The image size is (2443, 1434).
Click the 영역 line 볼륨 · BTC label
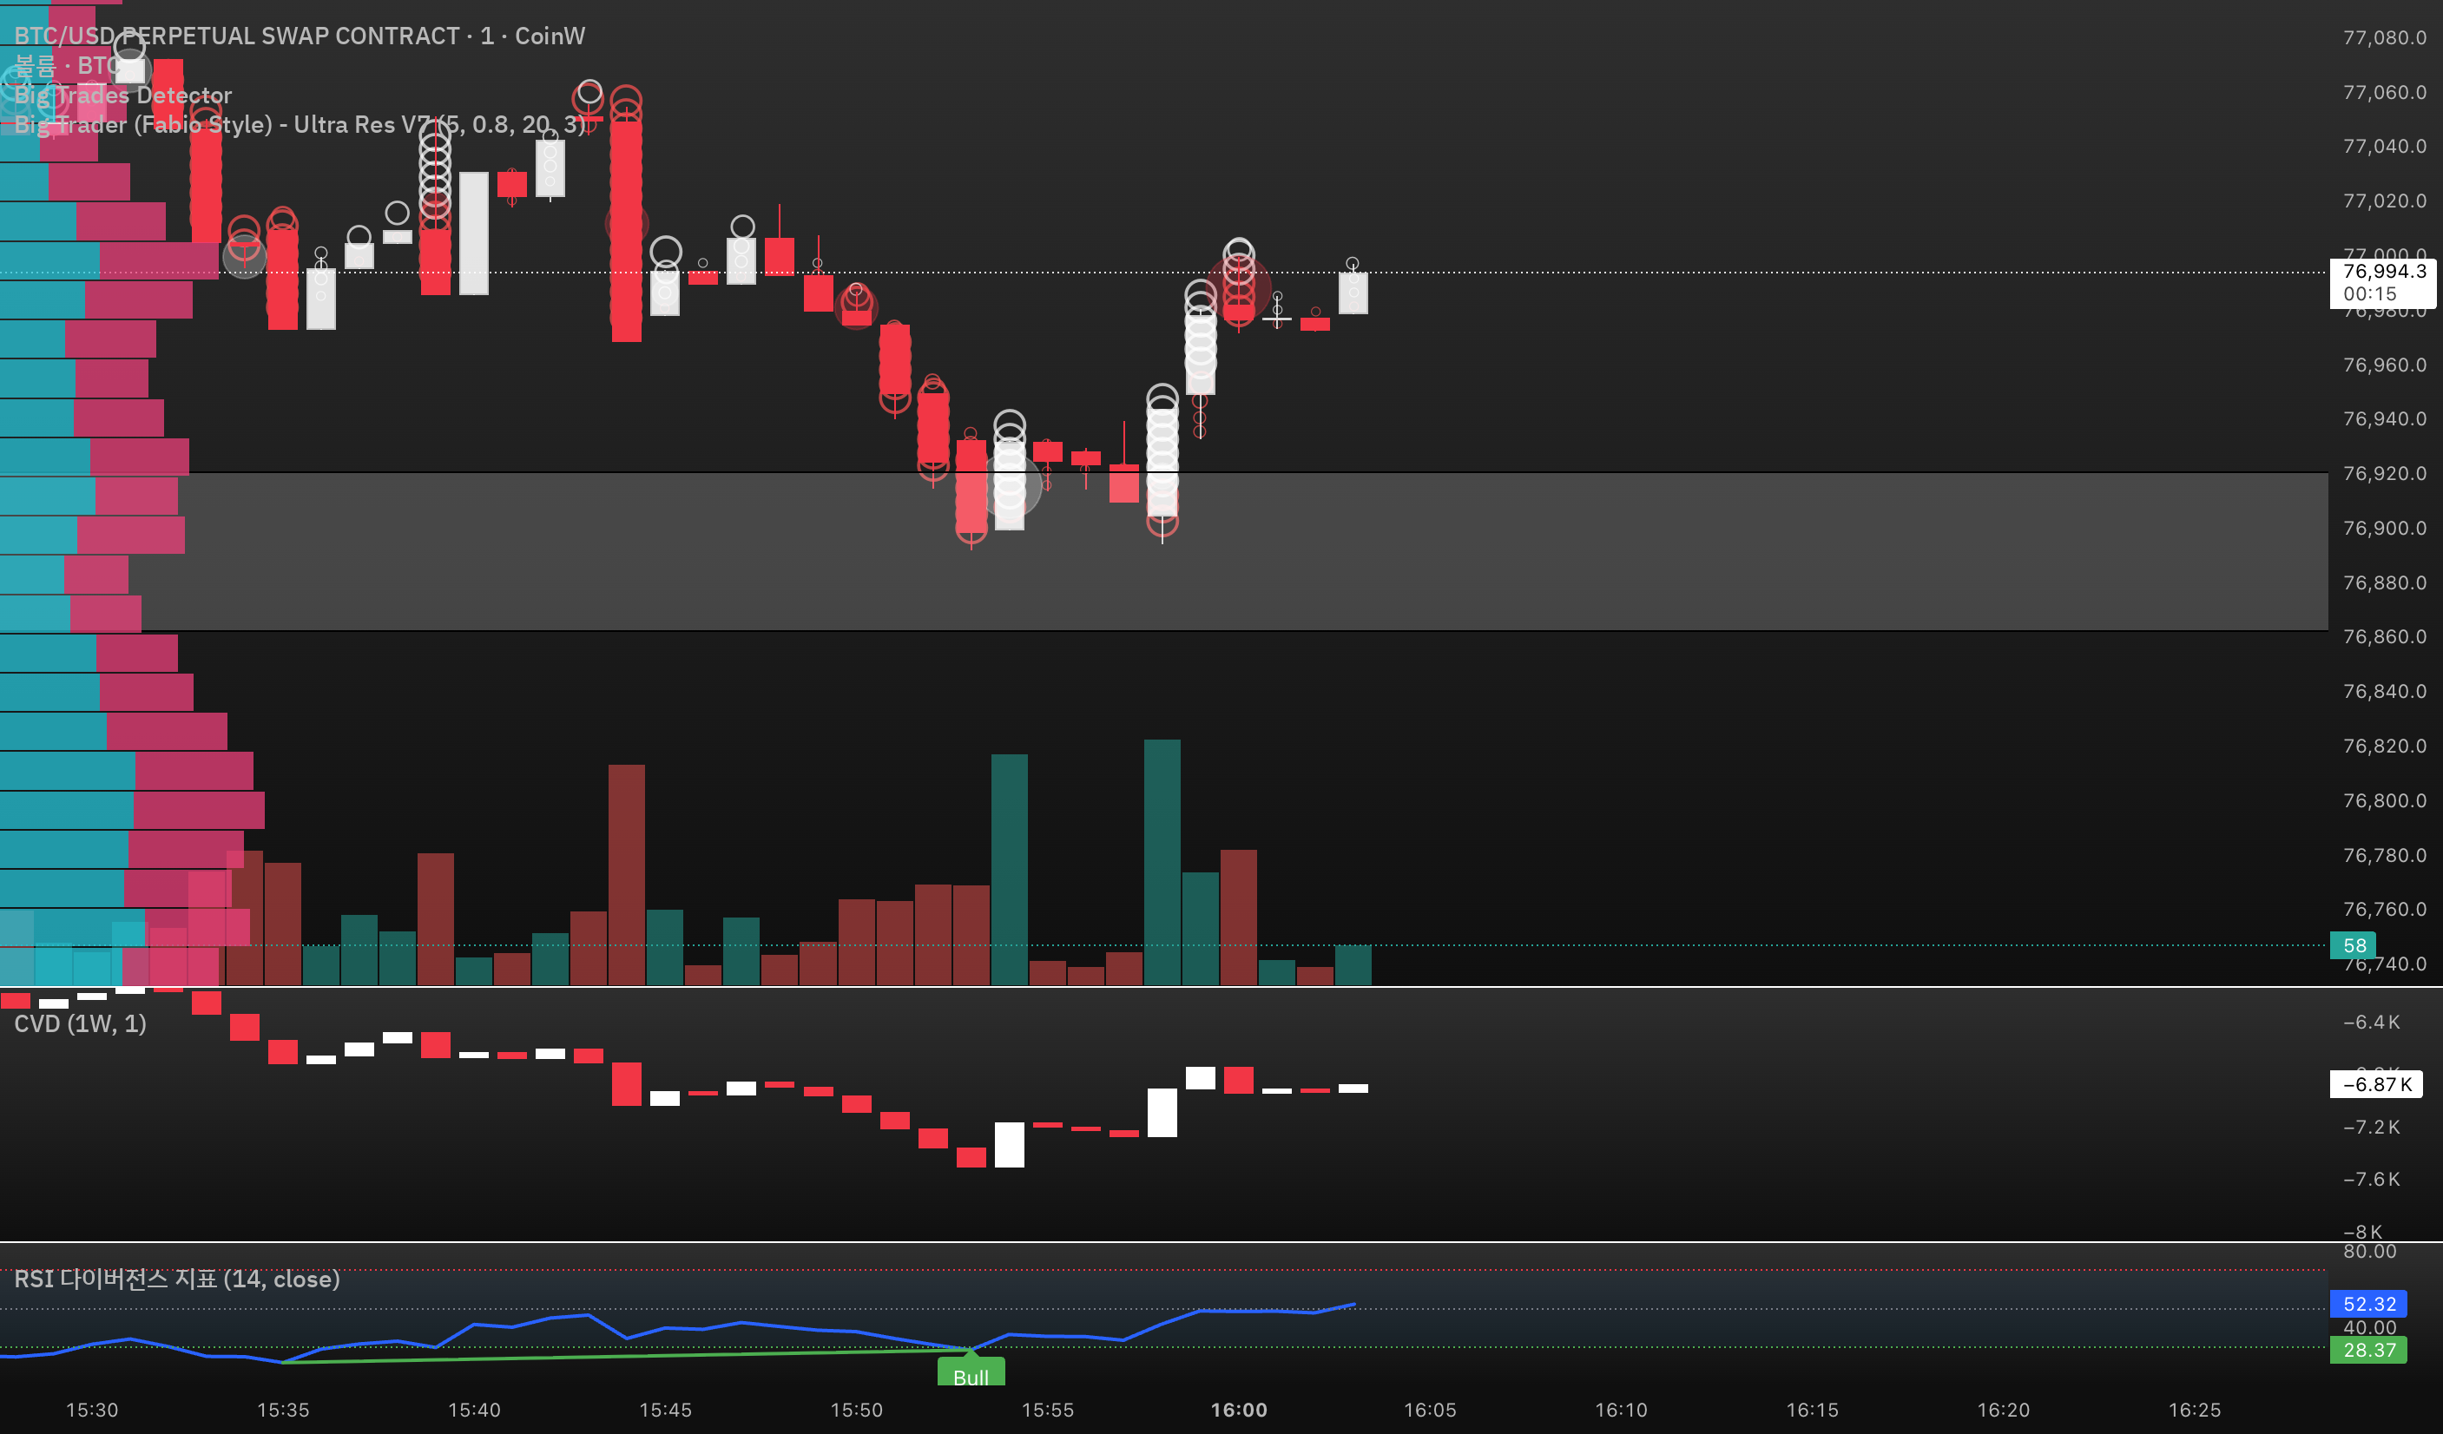tap(68, 66)
